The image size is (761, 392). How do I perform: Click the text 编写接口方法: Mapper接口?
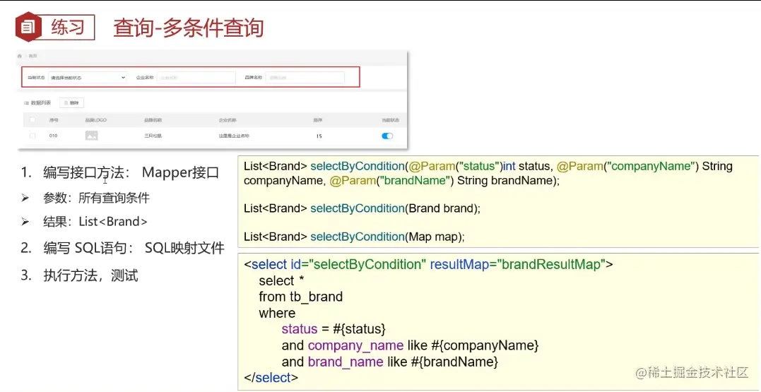coord(131,172)
